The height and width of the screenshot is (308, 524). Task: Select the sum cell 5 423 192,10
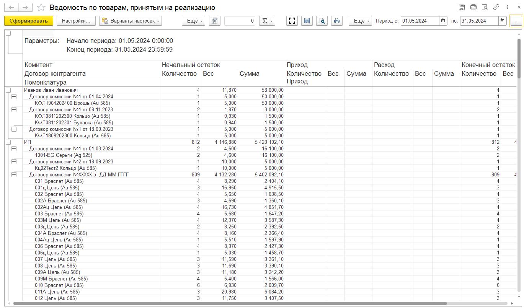[x=261, y=142]
